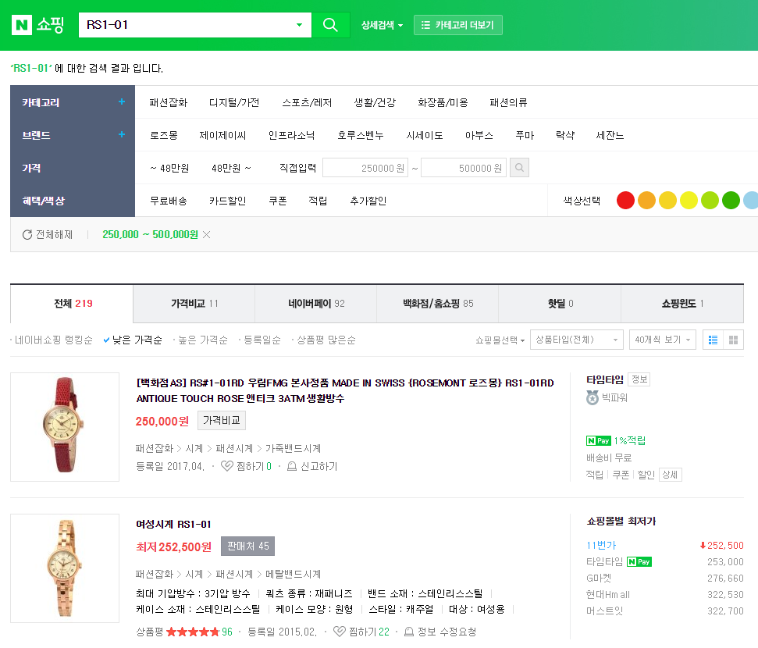This screenshot has width=758, height=648.
Task: Open the red leather watch thumbnail
Action: click(65, 426)
